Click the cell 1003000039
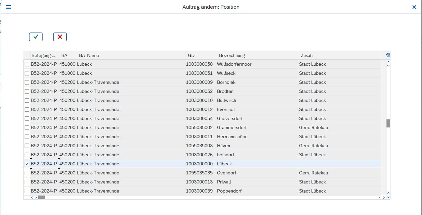422x215 pixels. click(x=201, y=191)
